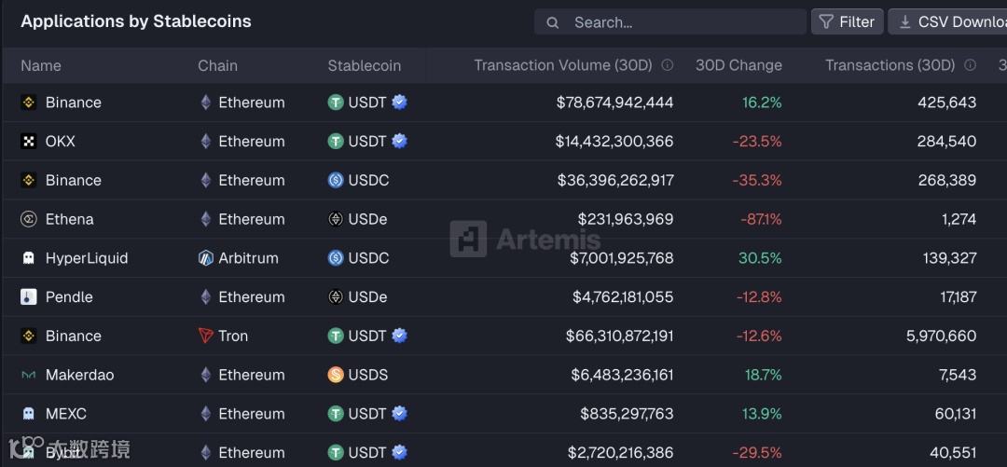The image size is (1007, 467).
Task: Click the Ethena logo icon
Action: pos(29,219)
